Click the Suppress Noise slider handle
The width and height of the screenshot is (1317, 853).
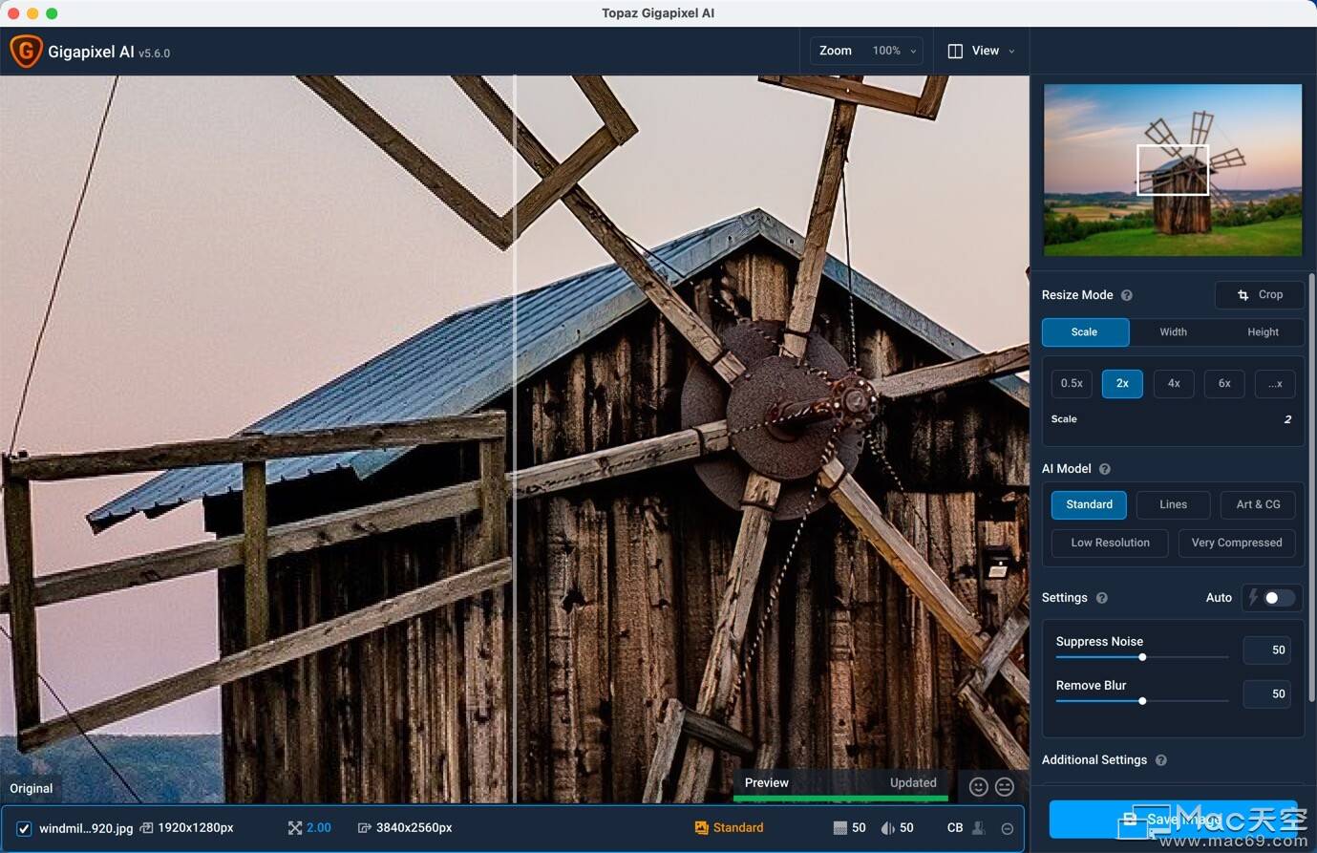[x=1142, y=657]
